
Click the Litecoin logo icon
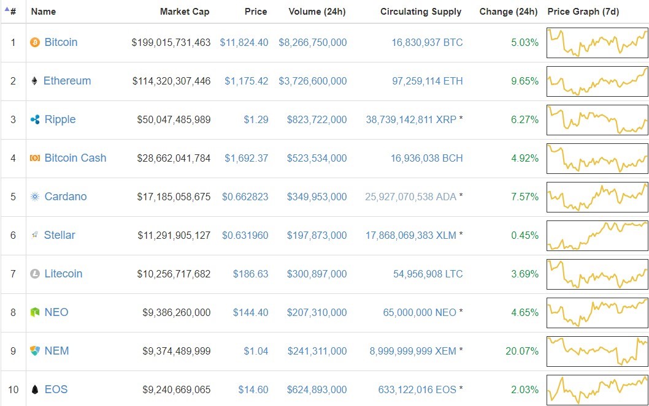35,274
